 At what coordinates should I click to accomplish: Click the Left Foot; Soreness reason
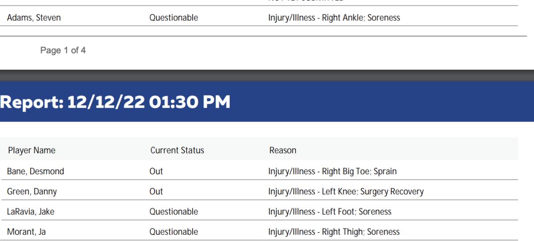pos(330,212)
